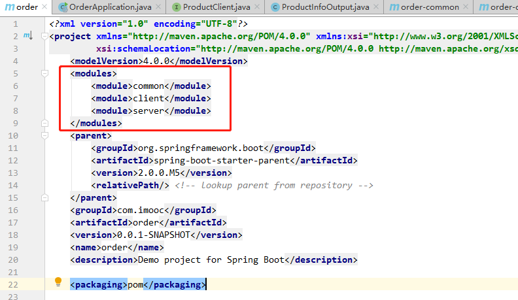Click the modelVersion value '4.0.0'
Image resolution: width=518 pixels, height=300 pixels.
[x=156, y=61]
